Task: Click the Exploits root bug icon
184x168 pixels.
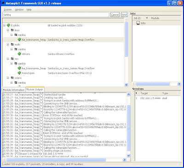Action: click(8, 25)
